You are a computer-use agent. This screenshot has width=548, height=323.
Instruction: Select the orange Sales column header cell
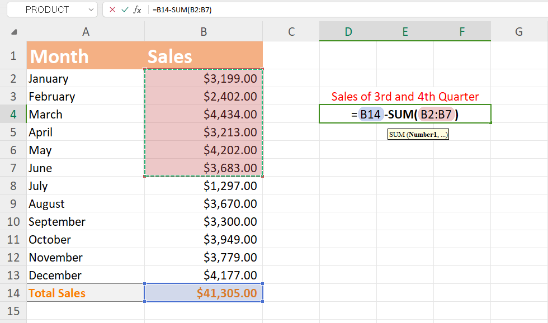pos(203,56)
